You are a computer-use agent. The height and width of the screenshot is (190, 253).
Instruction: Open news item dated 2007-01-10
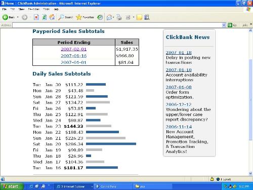pyautogui.click(x=179, y=70)
